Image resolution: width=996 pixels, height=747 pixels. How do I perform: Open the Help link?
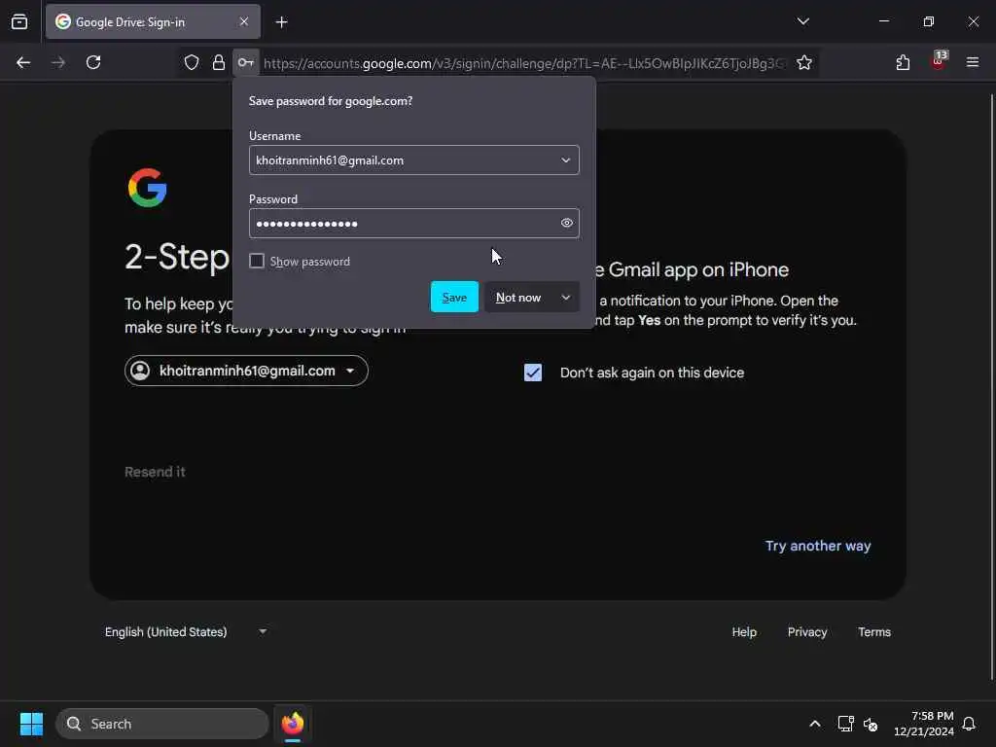pos(744,632)
